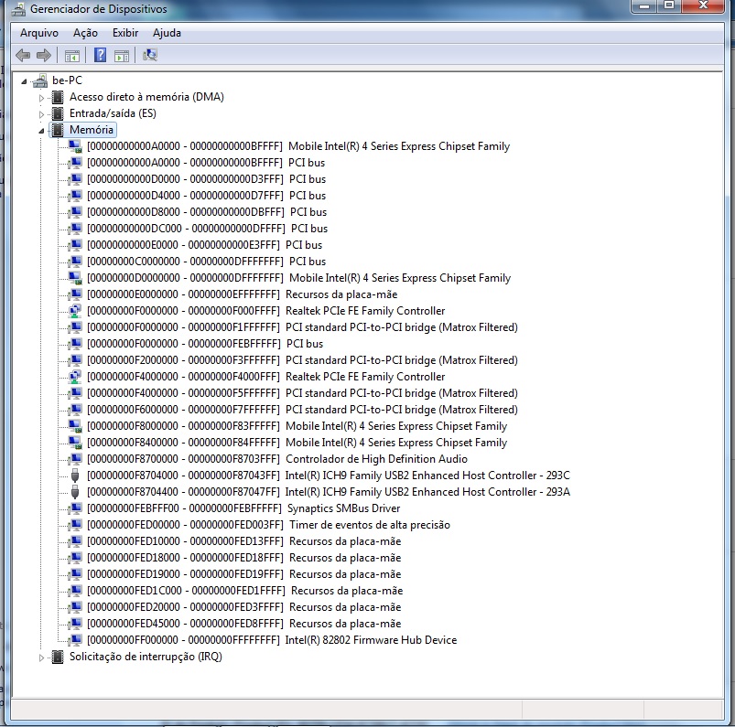Click the Gerenciador de Dispositivos title bar icon
The image size is (735, 727).
[18, 9]
